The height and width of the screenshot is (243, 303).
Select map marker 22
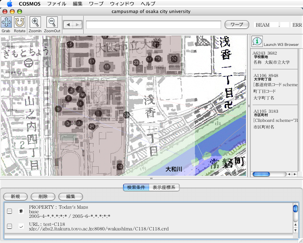(174, 59)
